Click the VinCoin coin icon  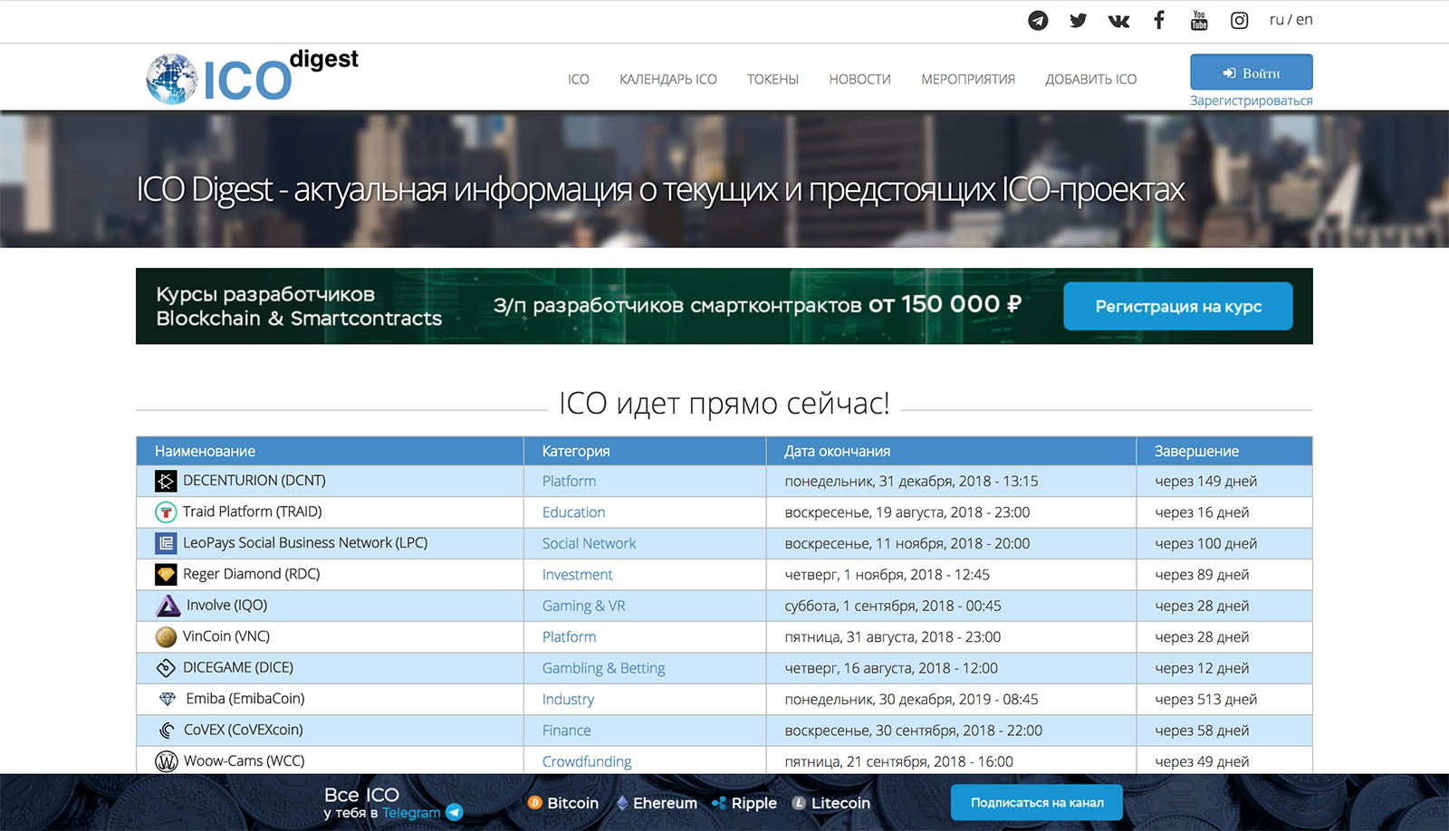[x=166, y=636]
